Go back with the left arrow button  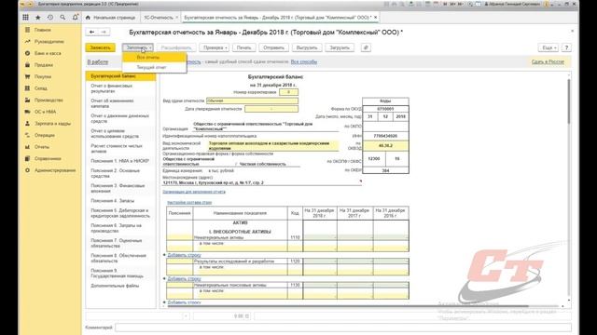click(91, 32)
